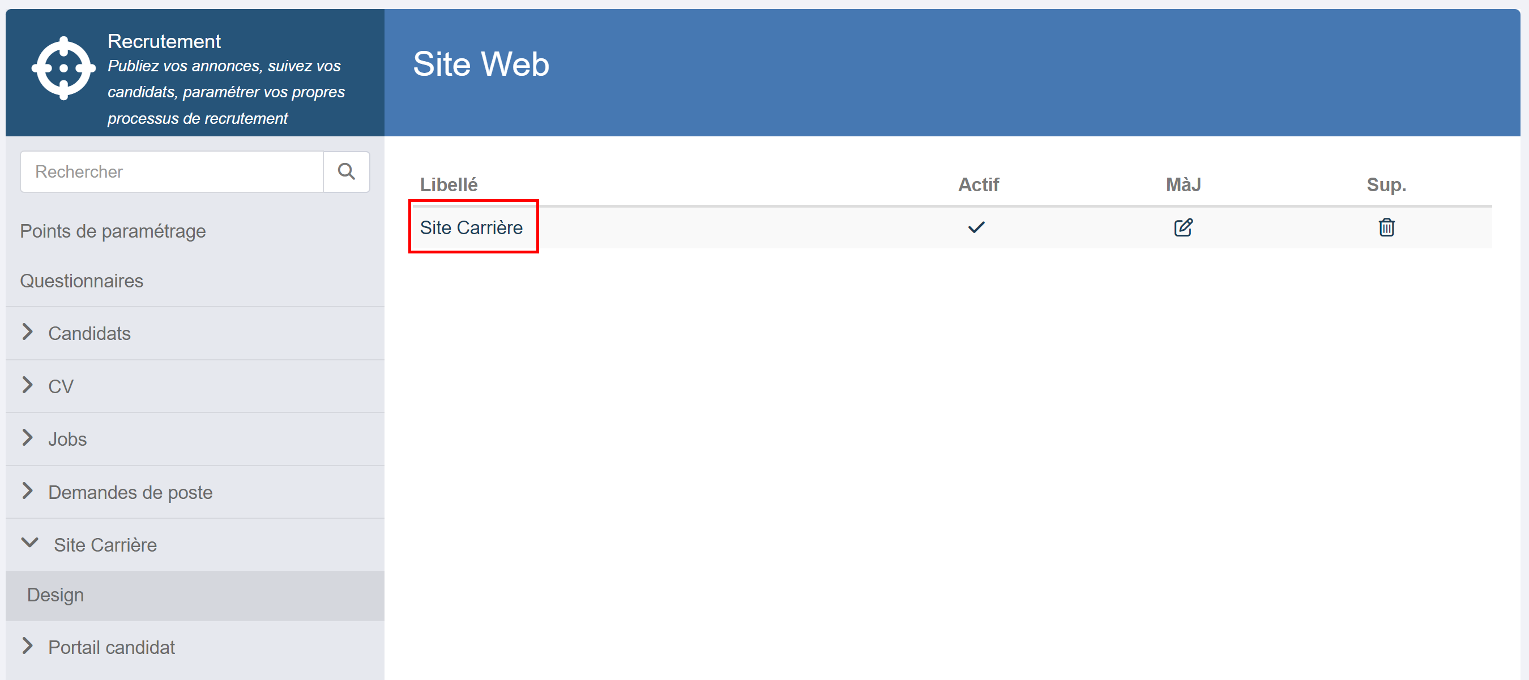Click inside the Rechercher search field

(172, 172)
